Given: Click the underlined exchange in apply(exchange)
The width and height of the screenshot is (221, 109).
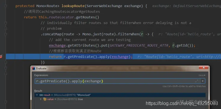Looking at the screenshot, I should pos(120,57).
